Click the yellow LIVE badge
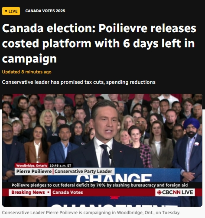The height and width of the screenshot is (218, 205). [11, 11]
